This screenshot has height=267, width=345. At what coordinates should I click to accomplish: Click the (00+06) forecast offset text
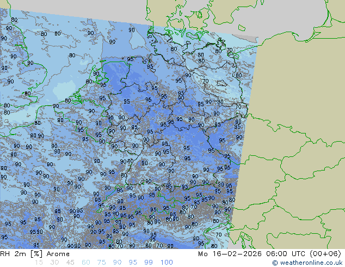point(324,254)
